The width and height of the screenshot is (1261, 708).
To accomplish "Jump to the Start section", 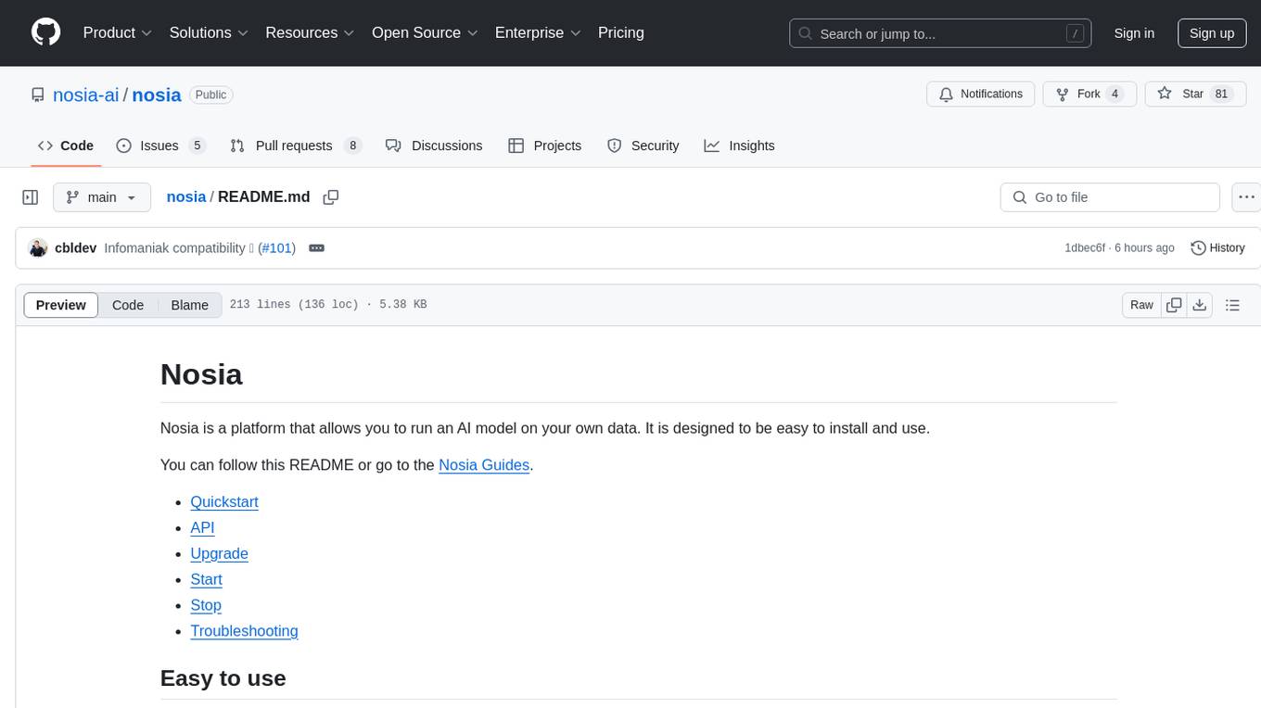I will click(206, 580).
